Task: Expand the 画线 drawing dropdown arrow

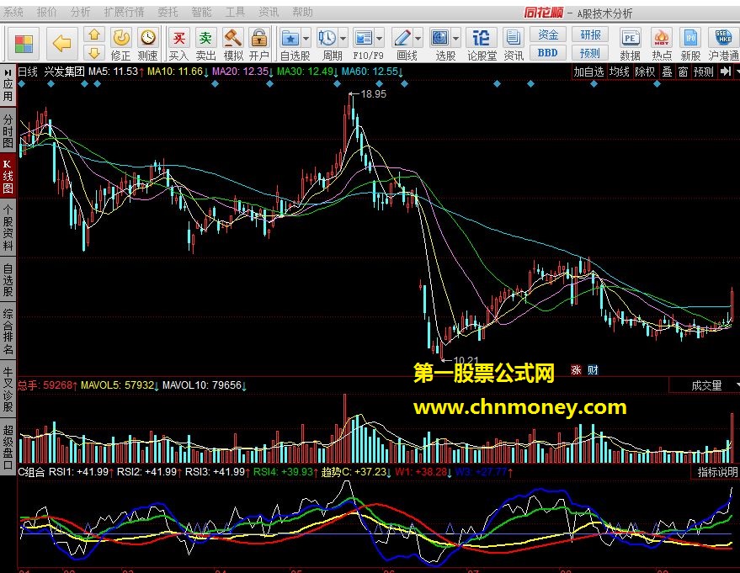Action: click(x=418, y=38)
